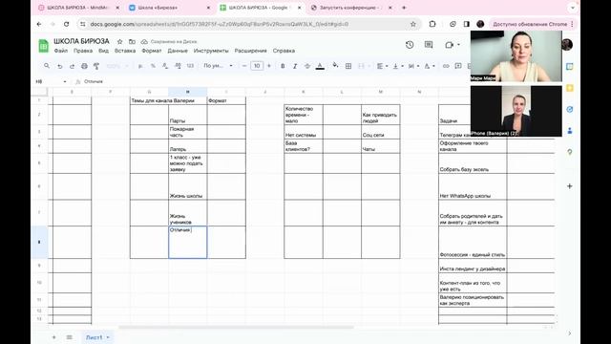Select cell Пожарная часть
The height and width of the screenshot is (344, 611).
[188, 132]
